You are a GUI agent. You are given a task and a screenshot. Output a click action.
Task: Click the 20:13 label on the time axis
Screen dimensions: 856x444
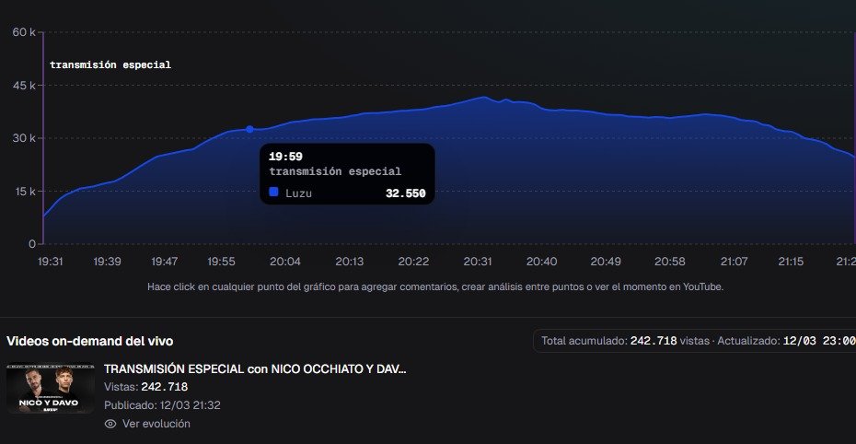[x=350, y=262]
